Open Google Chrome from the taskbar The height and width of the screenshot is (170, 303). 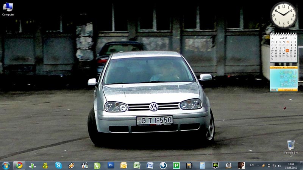pyautogui.click(x=19, y=165)
